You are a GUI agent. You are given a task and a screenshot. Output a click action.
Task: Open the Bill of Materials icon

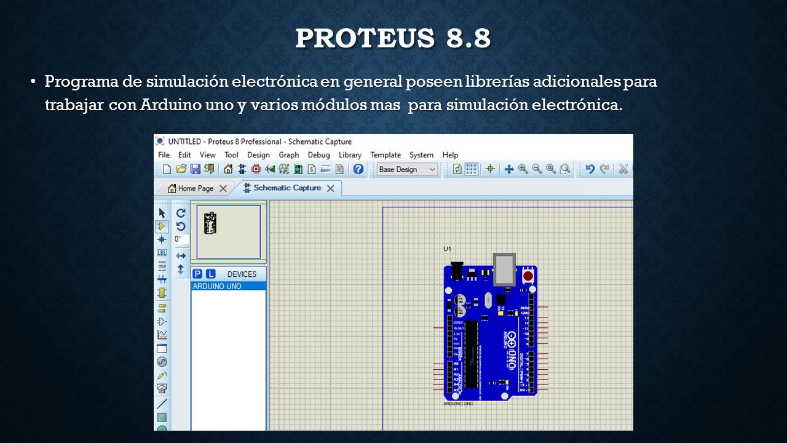(312, 169)
